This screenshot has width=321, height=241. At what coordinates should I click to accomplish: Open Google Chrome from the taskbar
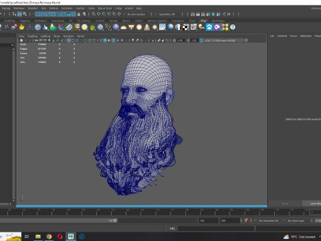tap(49, 236)
